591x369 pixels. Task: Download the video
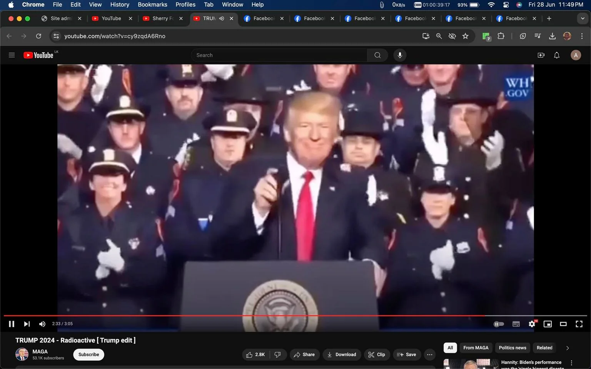(342, 354)
